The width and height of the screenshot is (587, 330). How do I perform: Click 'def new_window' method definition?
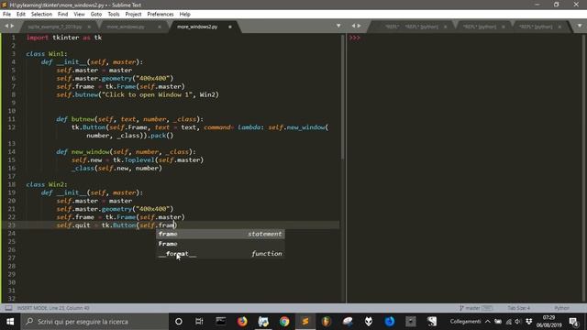(126, 152)
